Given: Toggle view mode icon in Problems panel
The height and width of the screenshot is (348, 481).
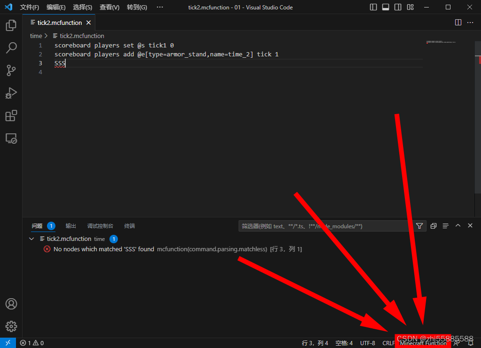Looking at the screenshot, I should coord(445,225).
